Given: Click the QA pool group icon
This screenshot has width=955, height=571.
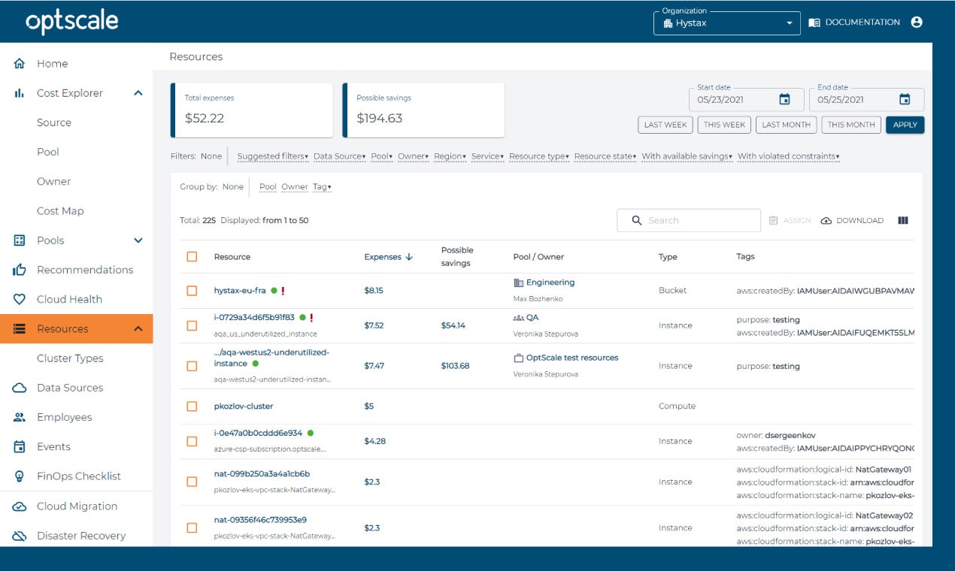Looking at the screenshot, I should [x=518, y=318].
